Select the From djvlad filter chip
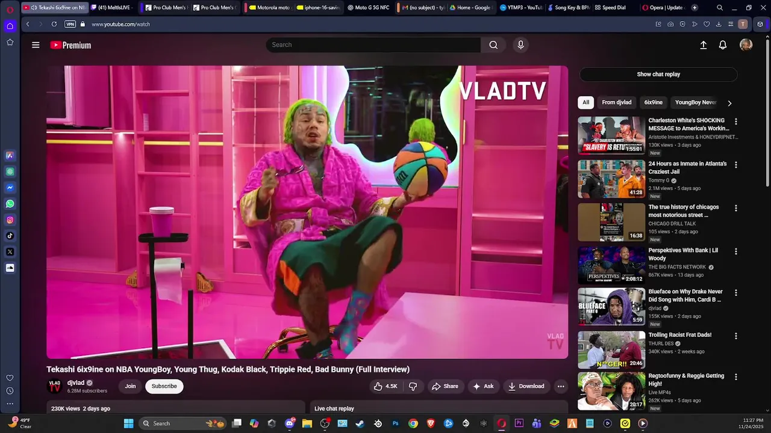The image size is (771, 433). tap(617, 102)
